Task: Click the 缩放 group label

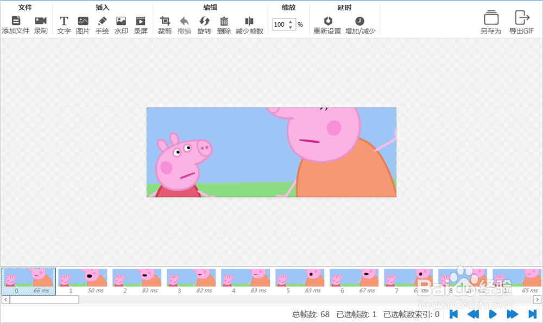Action: [288, 7]
